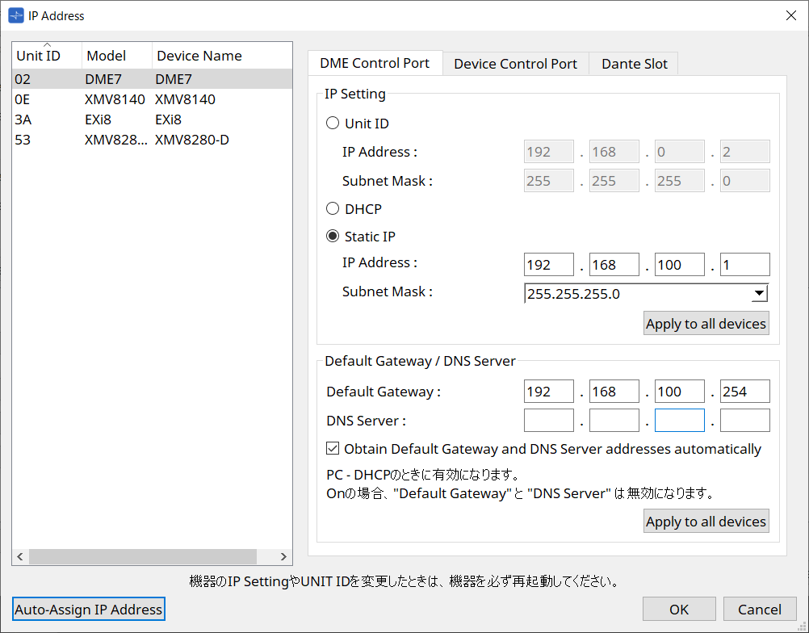
Task: Click the right scroll arrow of the device list
Action: pyautogui.click(x=283, y=556)
